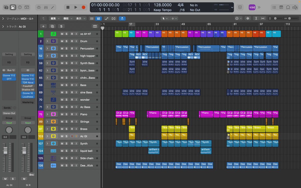Open the pointer tool dropdown
The image size is (301, 188).
(x=165, y=19)
